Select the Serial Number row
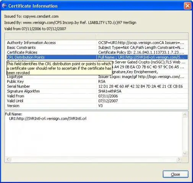Viewport: 193px width, 183px height. (x=97, y=86)
